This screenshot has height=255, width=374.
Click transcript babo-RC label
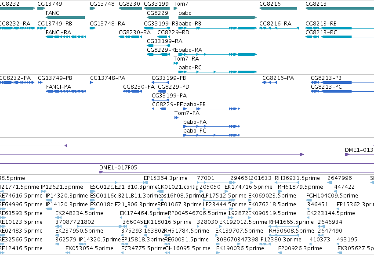[x=190, y=68]
